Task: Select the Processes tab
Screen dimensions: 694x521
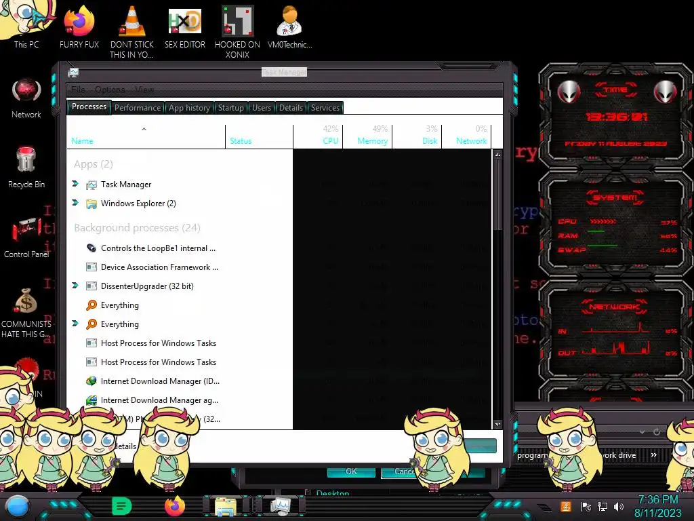Action: click(89, 107)
